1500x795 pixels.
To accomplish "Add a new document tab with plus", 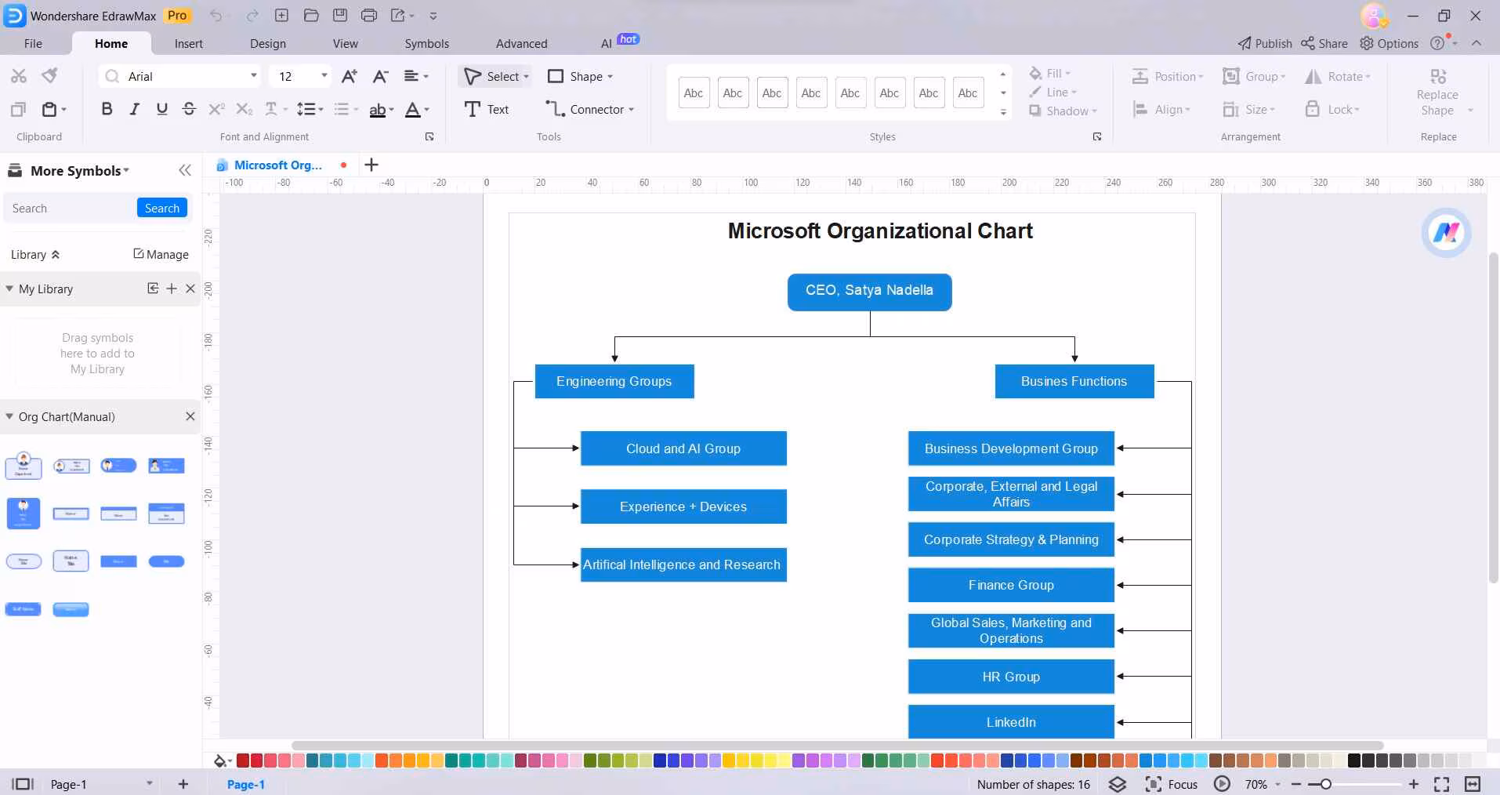I will (x=371, y=165).
